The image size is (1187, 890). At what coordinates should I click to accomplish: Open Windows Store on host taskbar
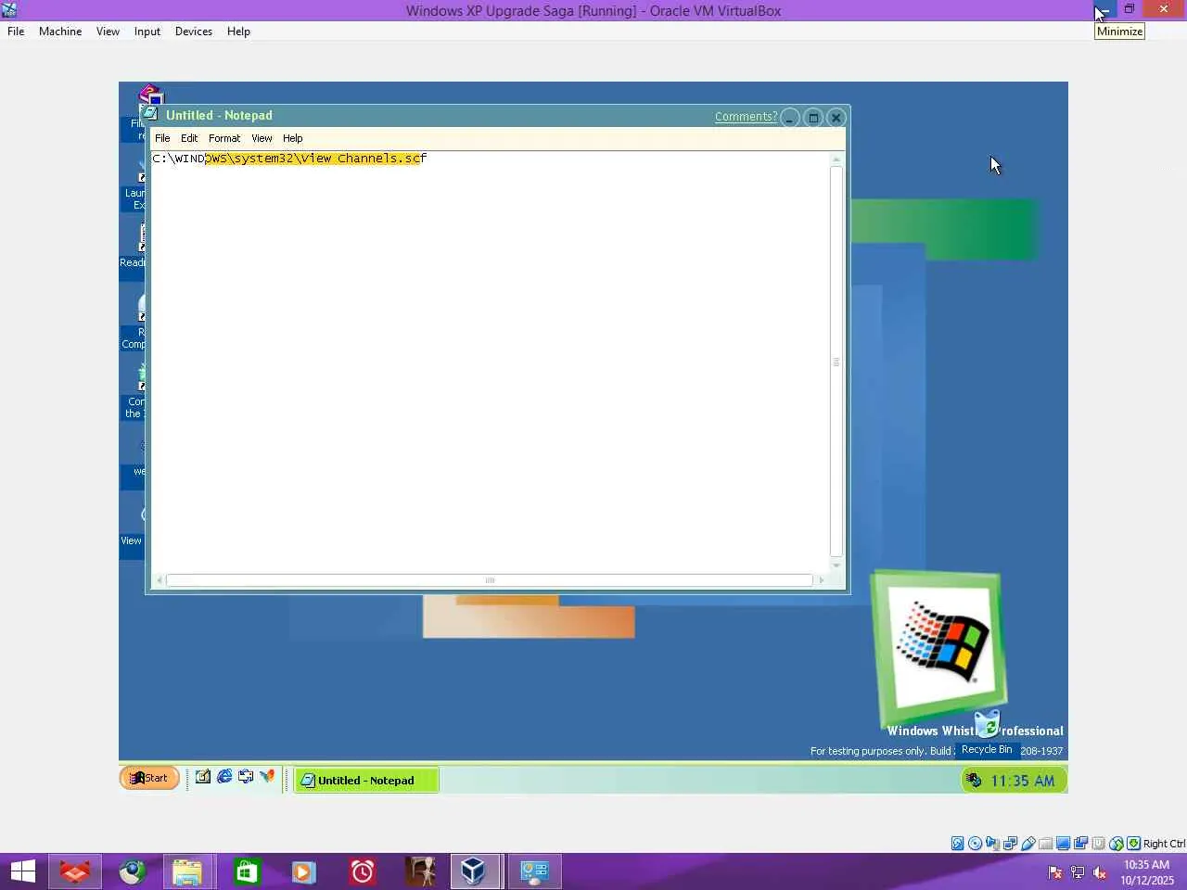coord(247,871)
